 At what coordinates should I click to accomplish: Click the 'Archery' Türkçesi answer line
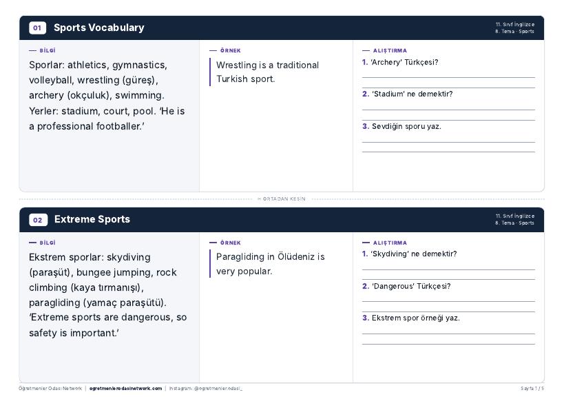(x=448, y=83)
